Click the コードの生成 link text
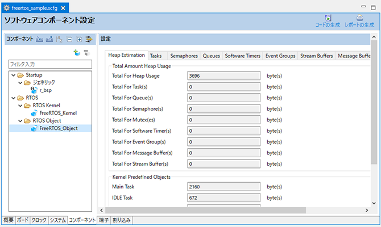 click(x=328, y=25)
